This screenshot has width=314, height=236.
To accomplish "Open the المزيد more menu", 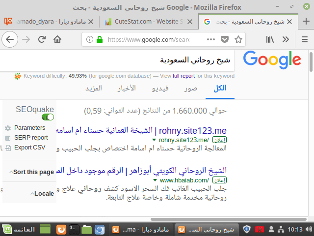I will (94, 88).
